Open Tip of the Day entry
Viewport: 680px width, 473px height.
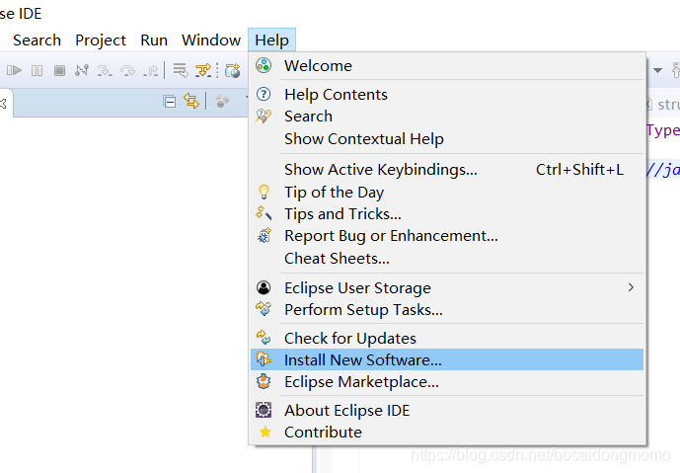point(447,192)
